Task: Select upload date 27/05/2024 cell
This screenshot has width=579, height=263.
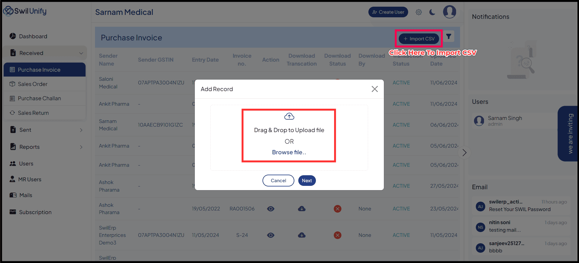Action: point(444,186)
